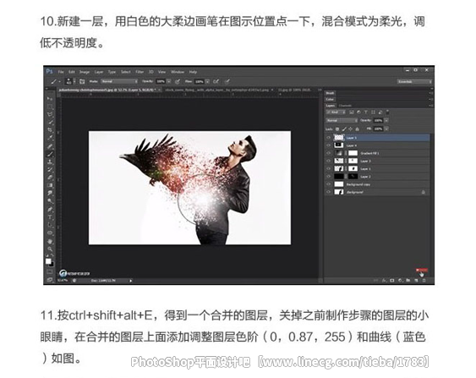Open Opacity slider arrow in options bar
The image size is (476, 378).
[169, 82]
